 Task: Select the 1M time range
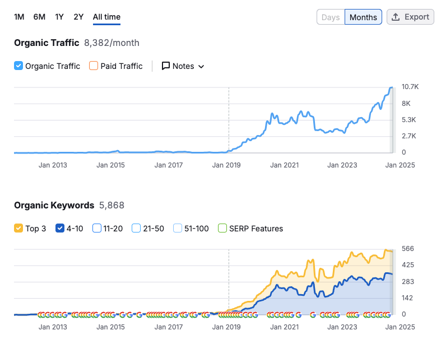click(x=19, y=17)
